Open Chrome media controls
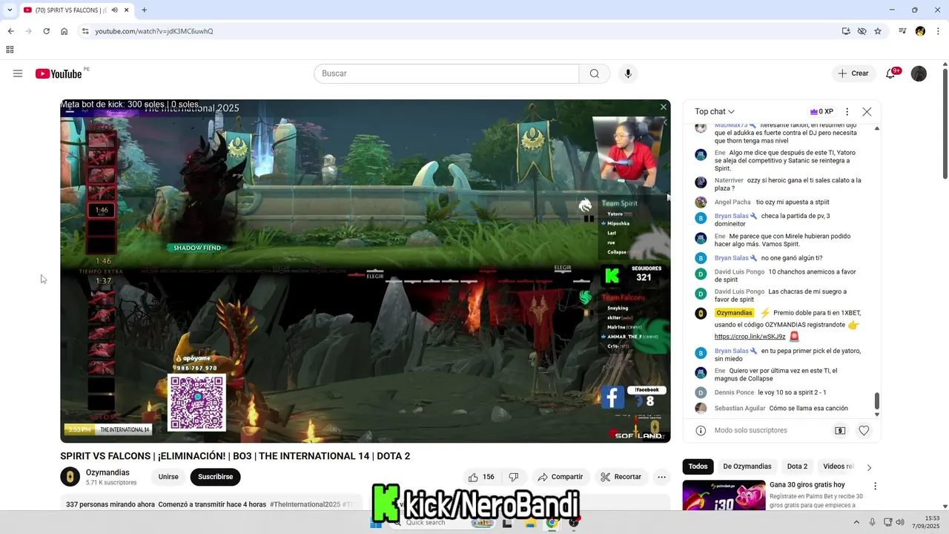The image size is (949, 534). coord(902,31)
